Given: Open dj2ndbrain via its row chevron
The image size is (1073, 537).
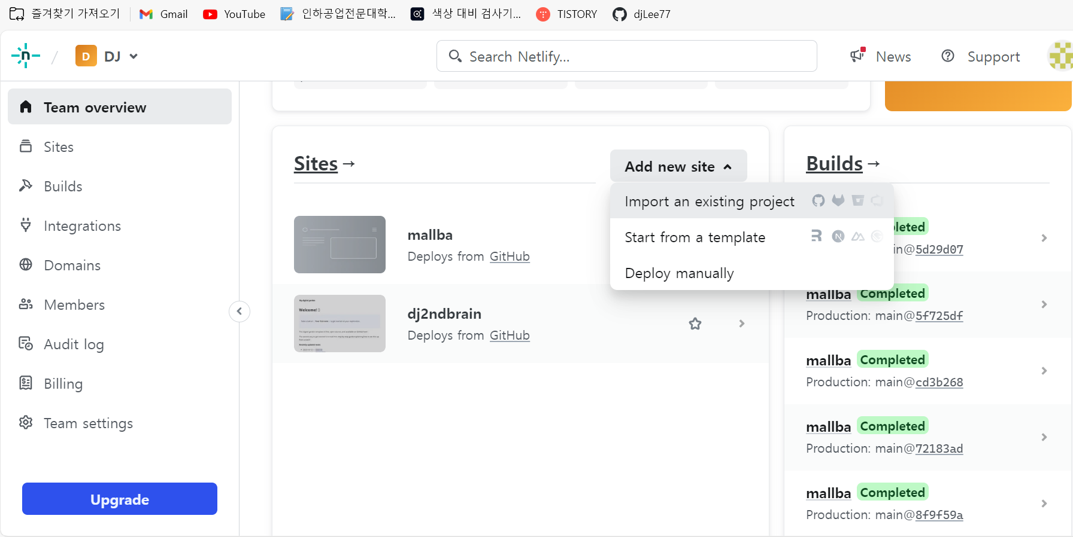Looking at the screenshot, I should coord(742,324).
